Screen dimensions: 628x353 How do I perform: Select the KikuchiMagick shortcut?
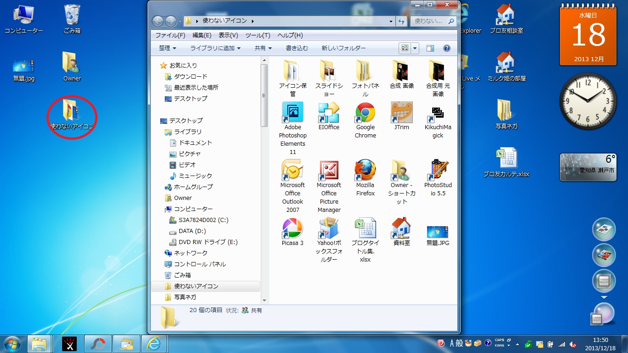click(438, 122)
